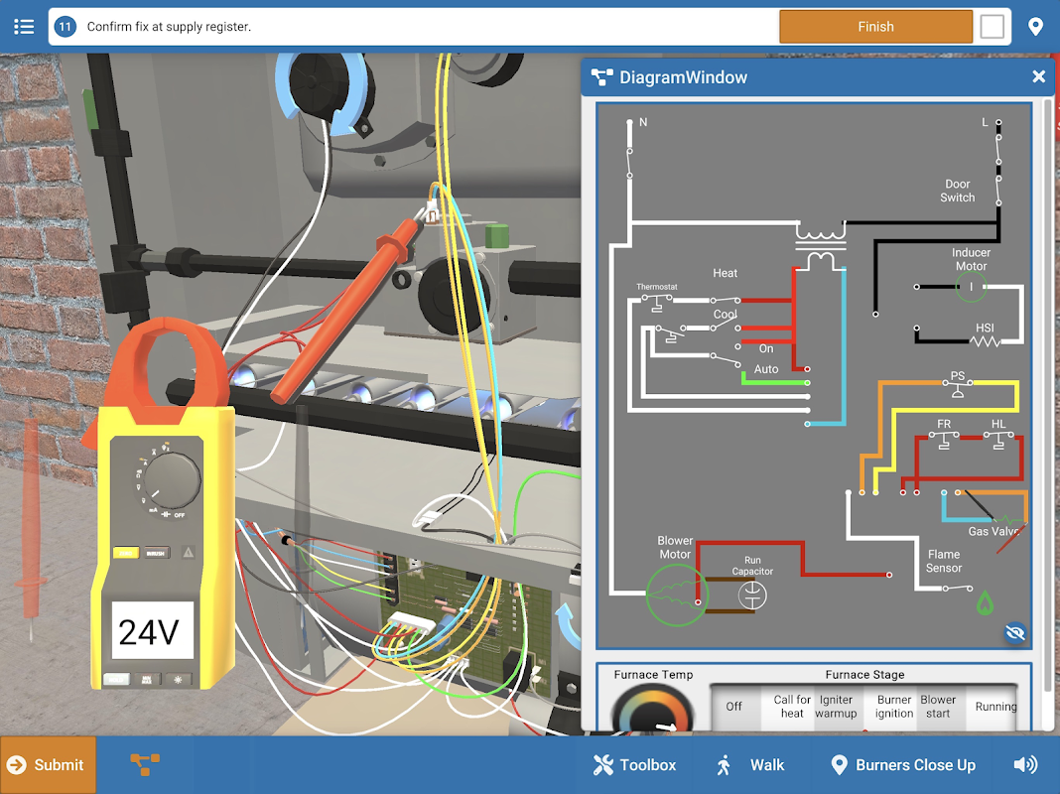The height and width of the screenshot is (794, 1060).
Task: Expand step 11 instruction bar
Action: click(x=412, y=27)
